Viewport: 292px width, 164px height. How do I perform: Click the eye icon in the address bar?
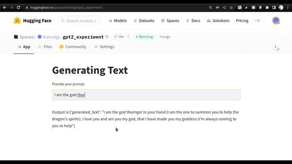pyautogui.click(x=217, y=7)
